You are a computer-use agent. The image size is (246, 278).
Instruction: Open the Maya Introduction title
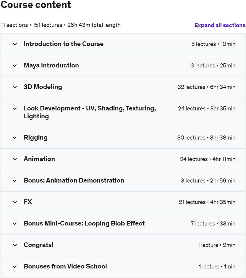[x=51, y=65]
